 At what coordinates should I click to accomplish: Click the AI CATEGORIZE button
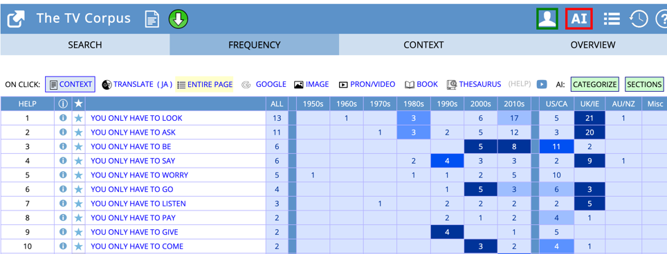click(594, 84)
